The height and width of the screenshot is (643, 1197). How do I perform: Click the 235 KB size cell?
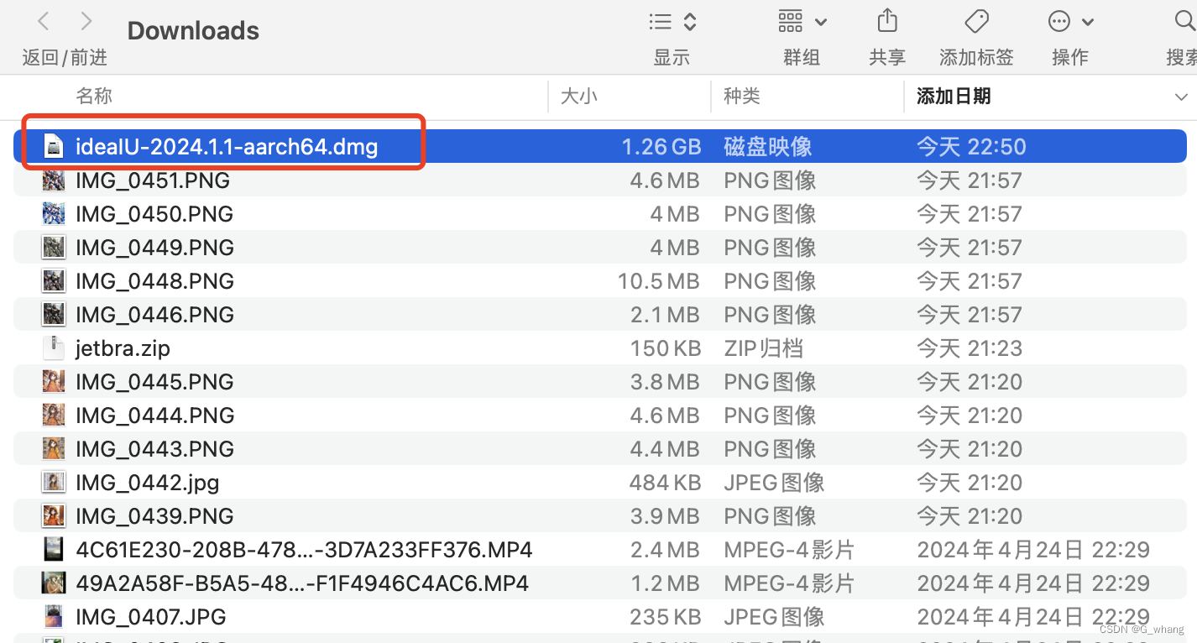pos(666,617)
